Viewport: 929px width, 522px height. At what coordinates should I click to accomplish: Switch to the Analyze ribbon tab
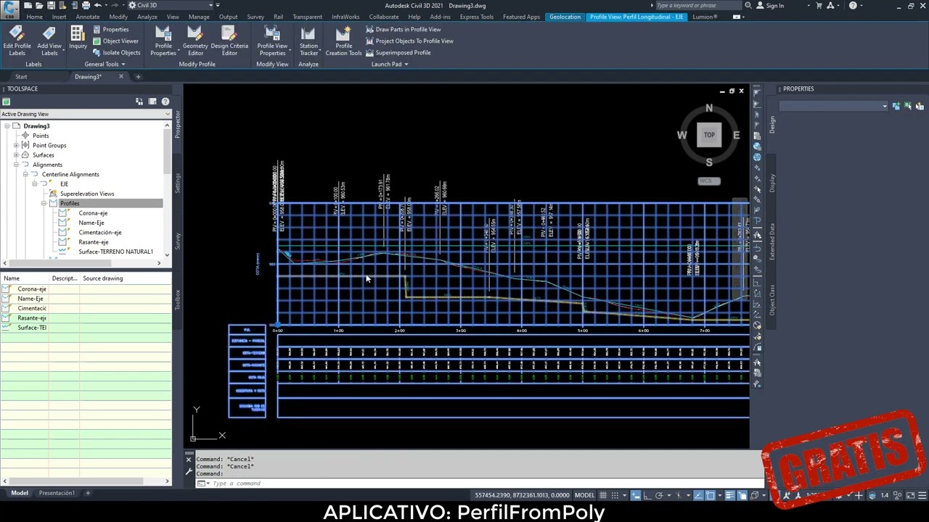pyautogui.click(x=147, y=17)
